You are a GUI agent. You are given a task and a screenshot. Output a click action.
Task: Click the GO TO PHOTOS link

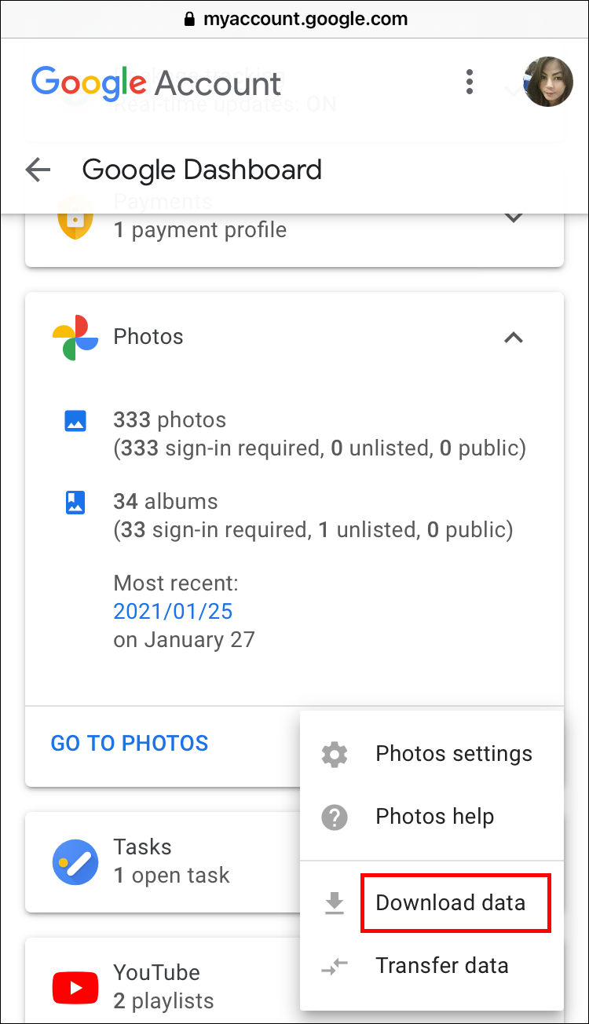[x=130, y=744]
